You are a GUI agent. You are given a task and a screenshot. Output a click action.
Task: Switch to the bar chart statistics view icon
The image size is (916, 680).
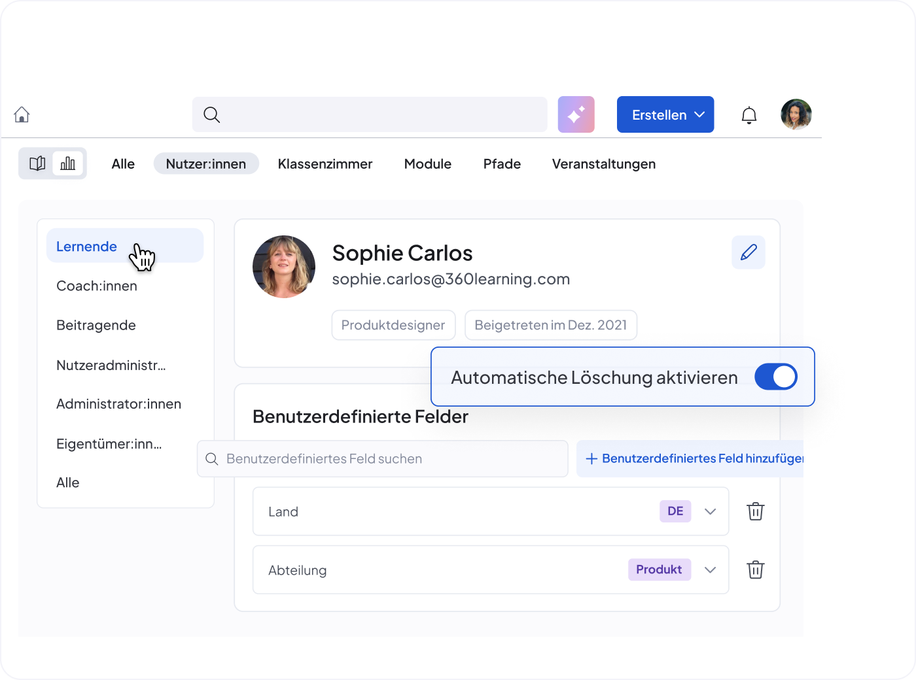(68, 163)
